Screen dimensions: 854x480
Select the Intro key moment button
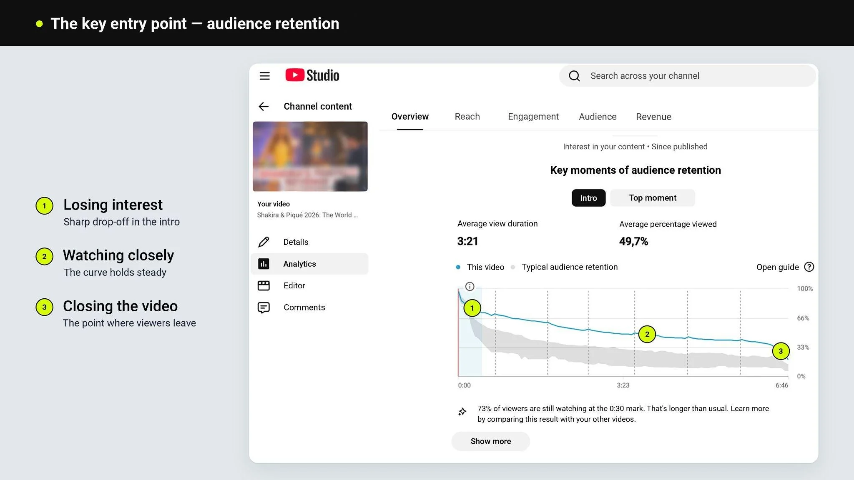click(588, 198)
